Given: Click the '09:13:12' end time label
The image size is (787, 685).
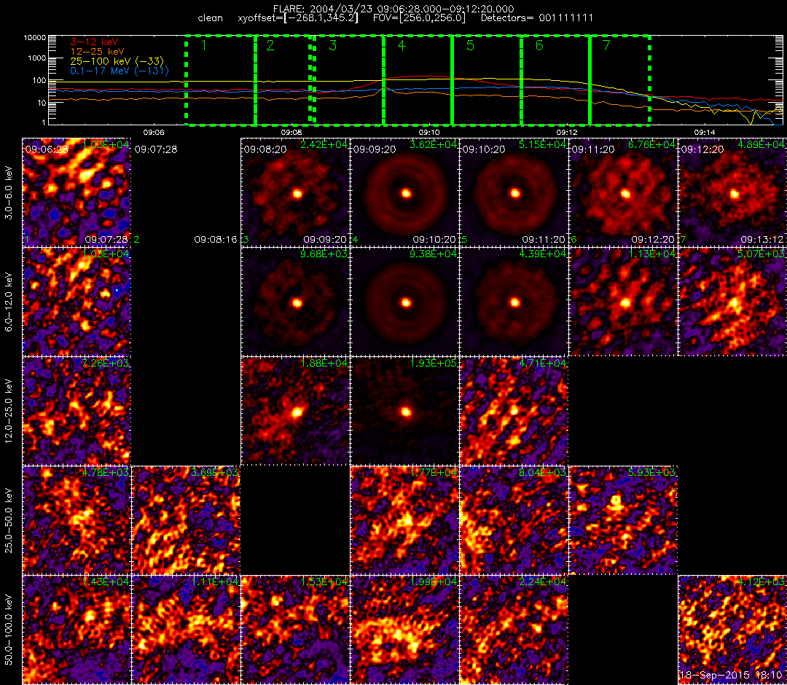Looking at the screenshot, I should [x=762, y=240].
